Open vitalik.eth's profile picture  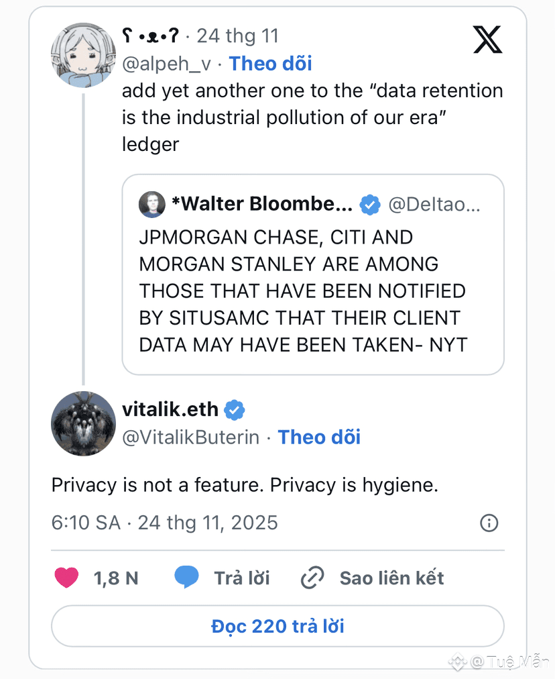pos(83,424)
